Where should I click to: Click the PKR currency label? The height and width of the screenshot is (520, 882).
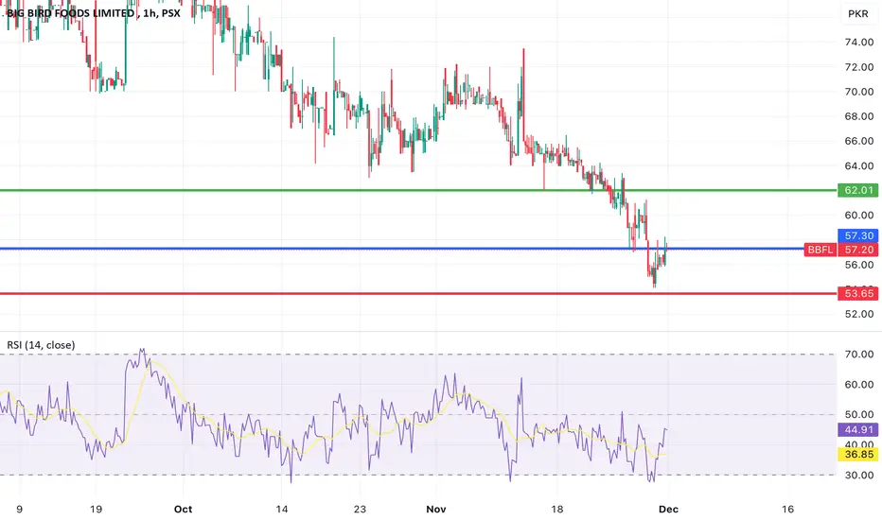tap(857, 13)
